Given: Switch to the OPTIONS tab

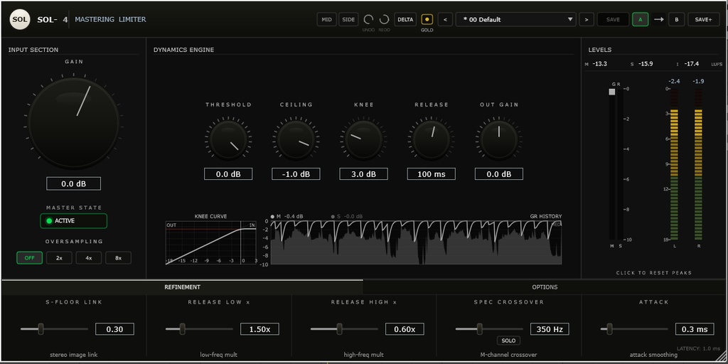Looking at the screenshot, I should (545, 287).
